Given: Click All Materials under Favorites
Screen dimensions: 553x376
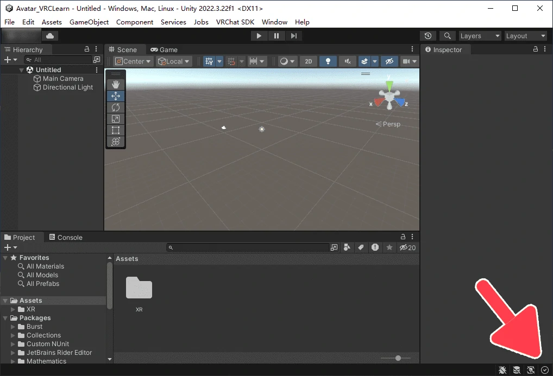Looking at the screenshot, I should (x=45, y=266).
